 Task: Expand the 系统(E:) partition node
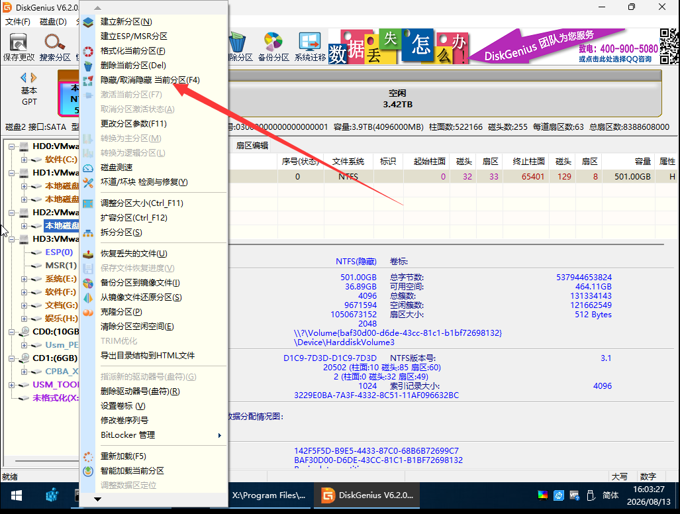click(24, 279)
